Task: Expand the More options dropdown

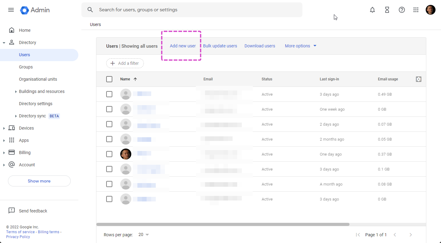Action: click(301, 46)
